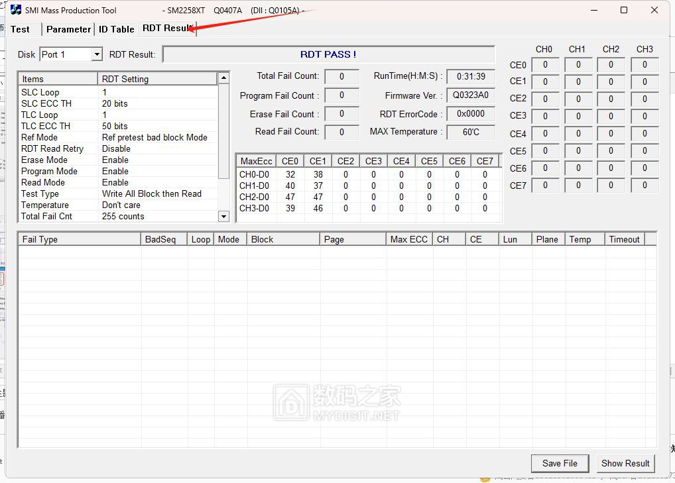Click the Temp column header
675x483 pixels.
pos(585,240)
